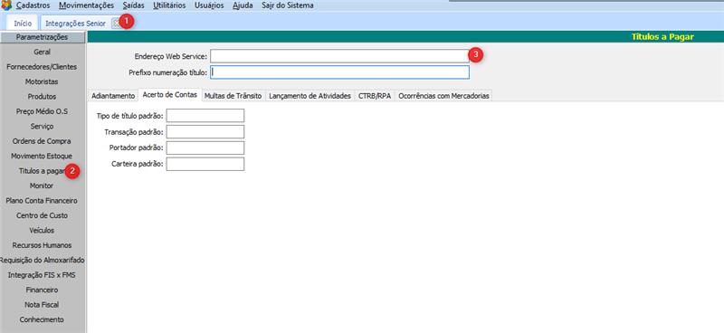Click the application logo icon
The image size is (724, 333).
(6, 5)
